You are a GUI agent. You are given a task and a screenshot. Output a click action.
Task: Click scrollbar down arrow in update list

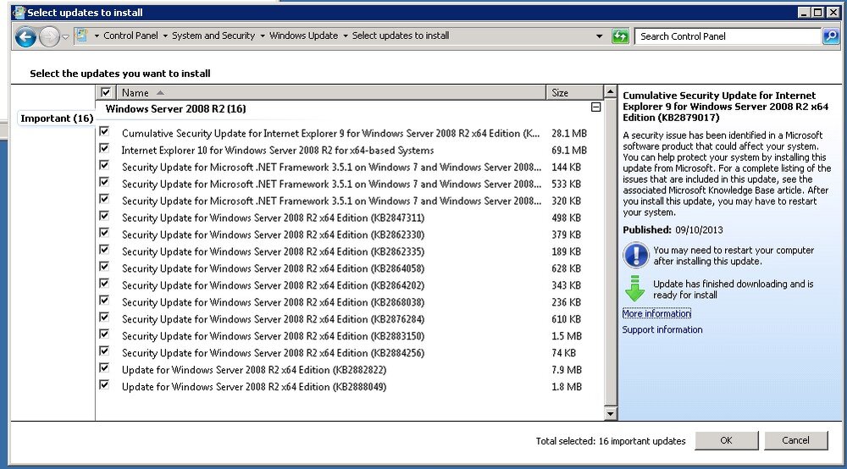610,414
